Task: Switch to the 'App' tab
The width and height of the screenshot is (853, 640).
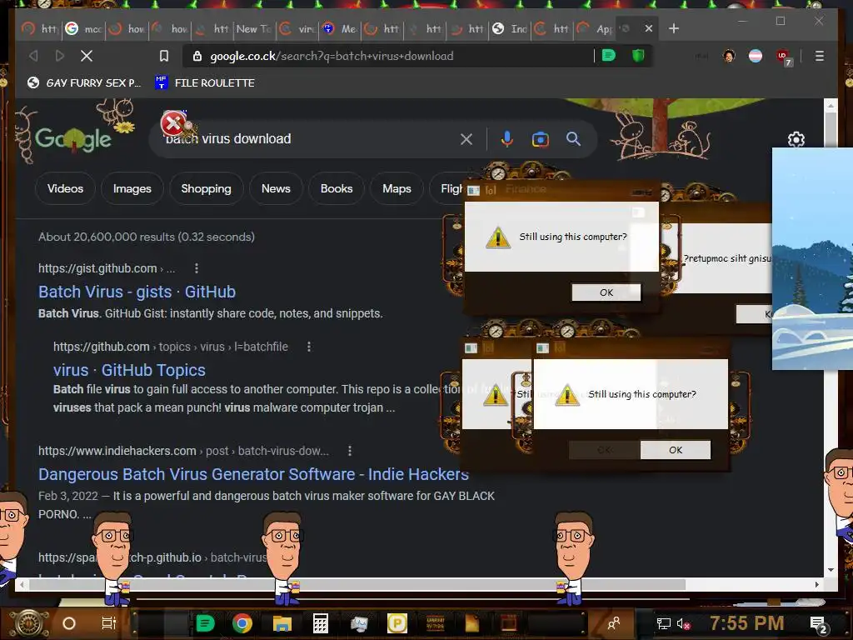Action: (595, 29)
